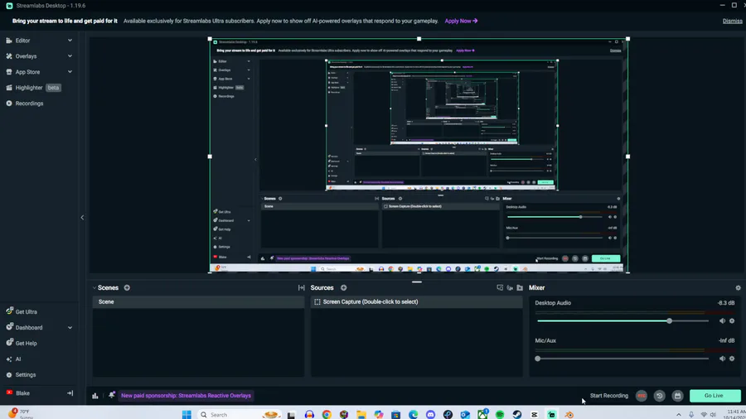Click the log out arrow beside Blake
The image size is (746, 419).
click(70, 393)
